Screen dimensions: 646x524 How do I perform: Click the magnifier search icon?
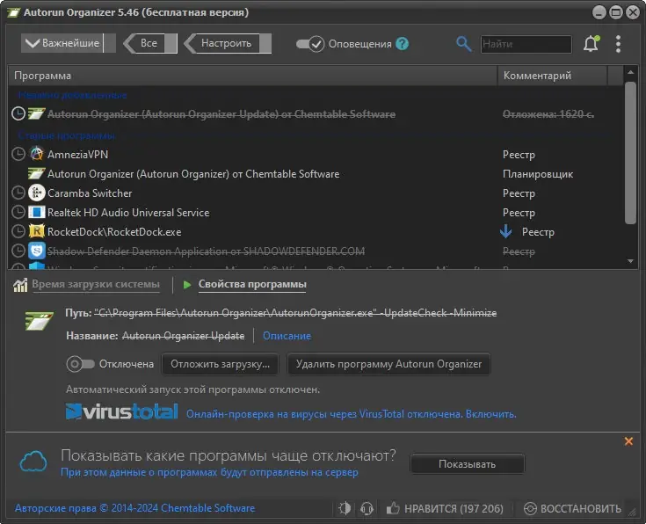[463, 44]
